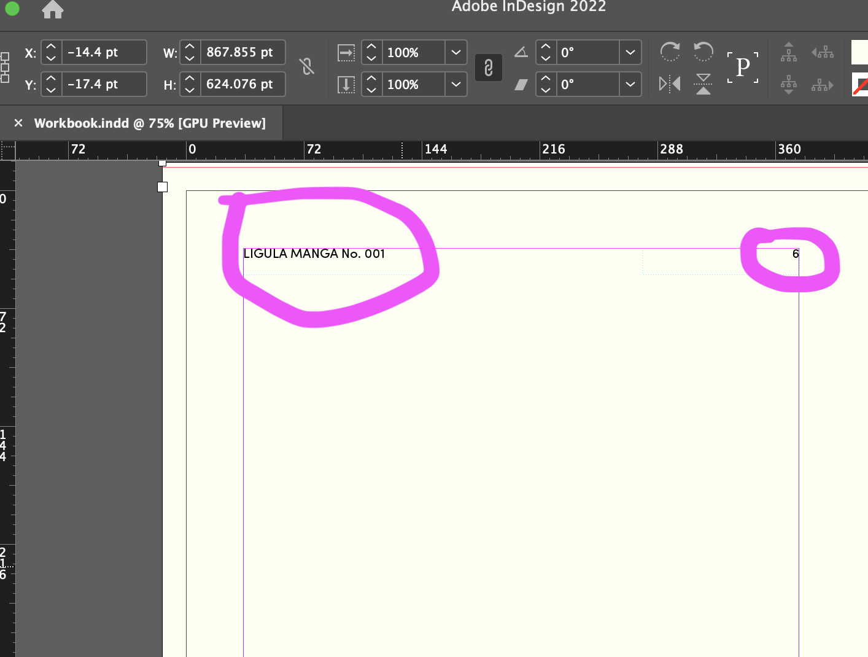Open the horizontal scale percentage dropdown
Screen dimensions: 868x657
coord(456,53)
